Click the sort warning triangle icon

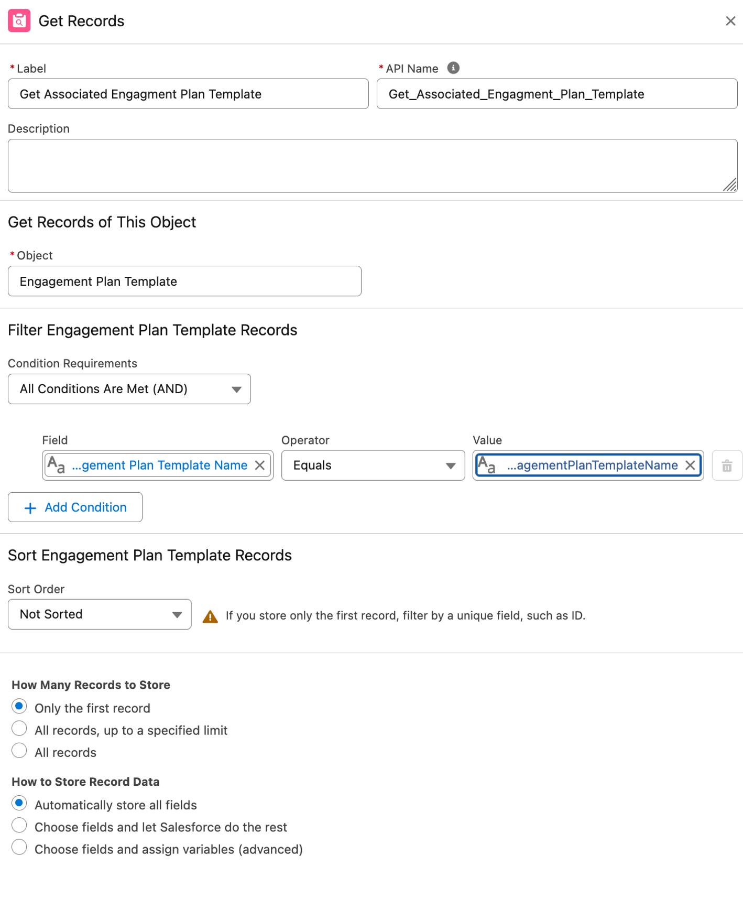[210, 616]
